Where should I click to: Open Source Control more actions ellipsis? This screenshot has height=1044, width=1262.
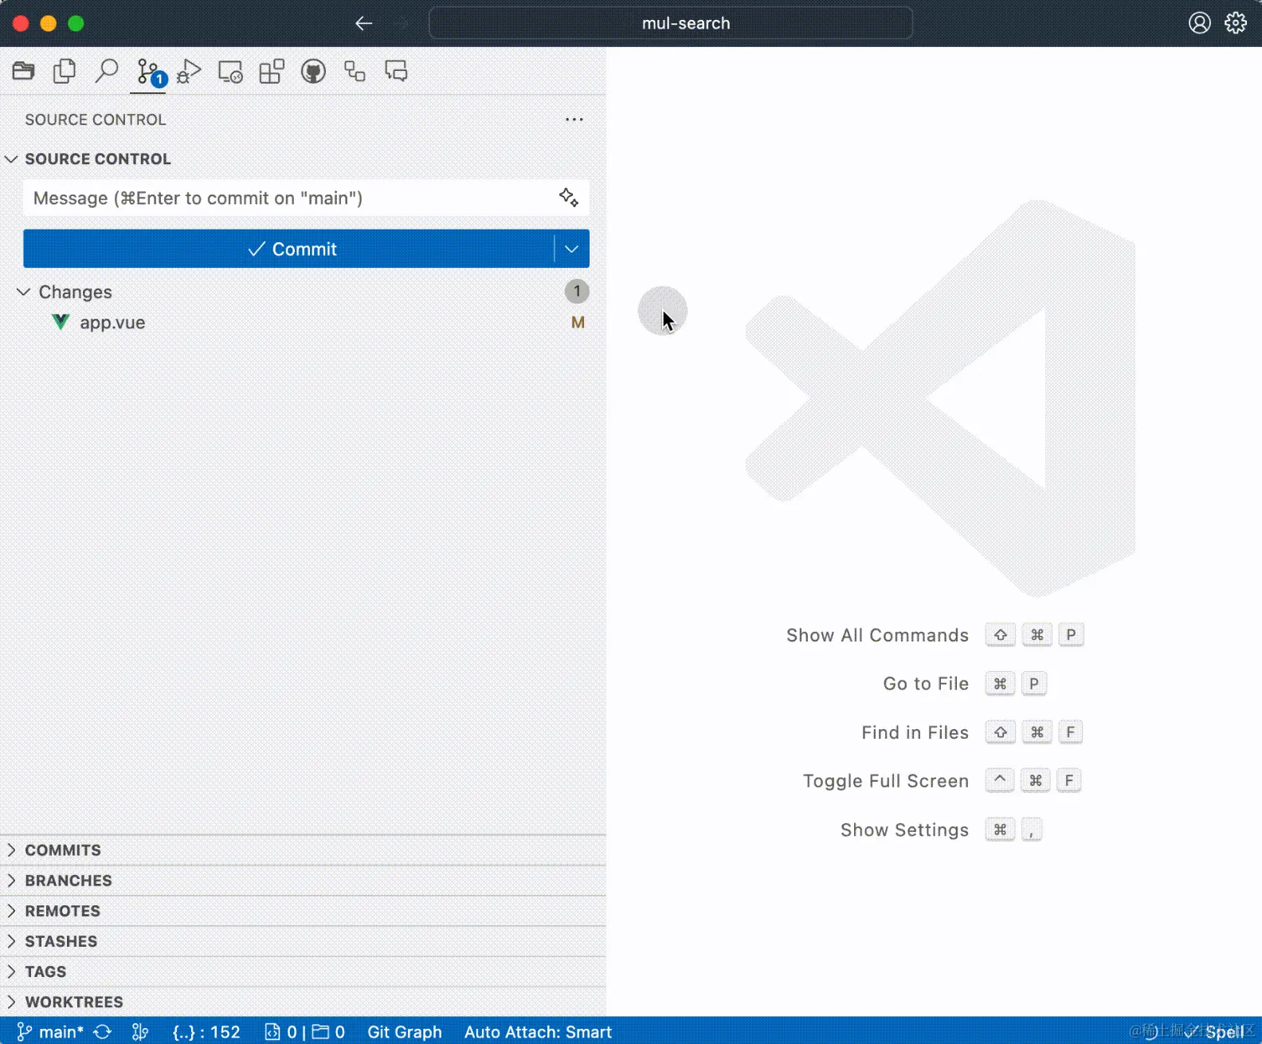coord(574,120)
